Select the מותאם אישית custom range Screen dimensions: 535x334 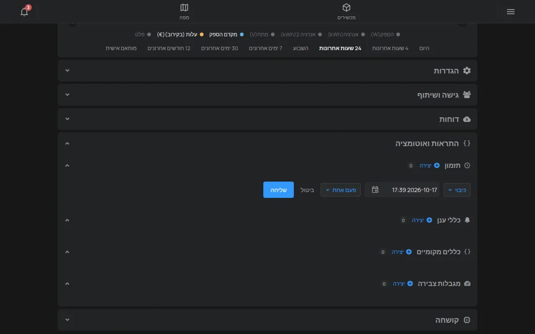(x=121, y=48)
